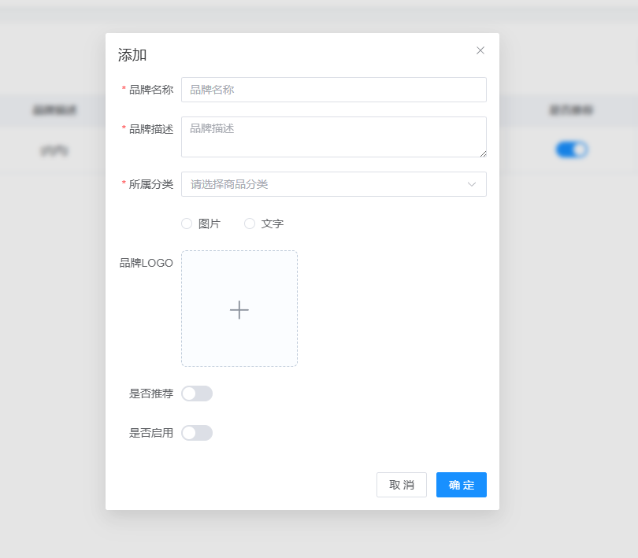Image resolution: width=638 pixels, height=558 pixels.
Task: Enable the 是否推荐 switch
Action: (x=197, y=394)
